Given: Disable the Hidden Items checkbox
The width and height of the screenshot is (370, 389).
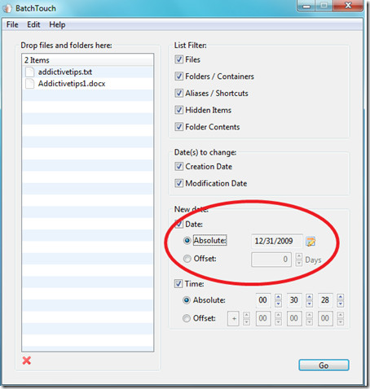Looking at the screenshot, I should tap(178, 110).
